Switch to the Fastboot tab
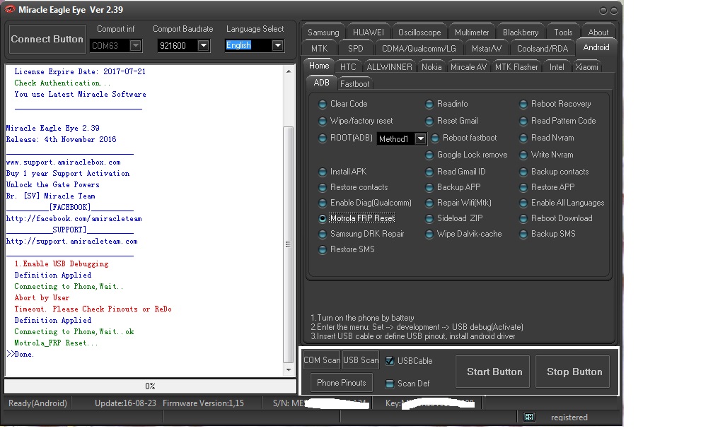This screenshot has height=445, width=713. click(354, 84)
